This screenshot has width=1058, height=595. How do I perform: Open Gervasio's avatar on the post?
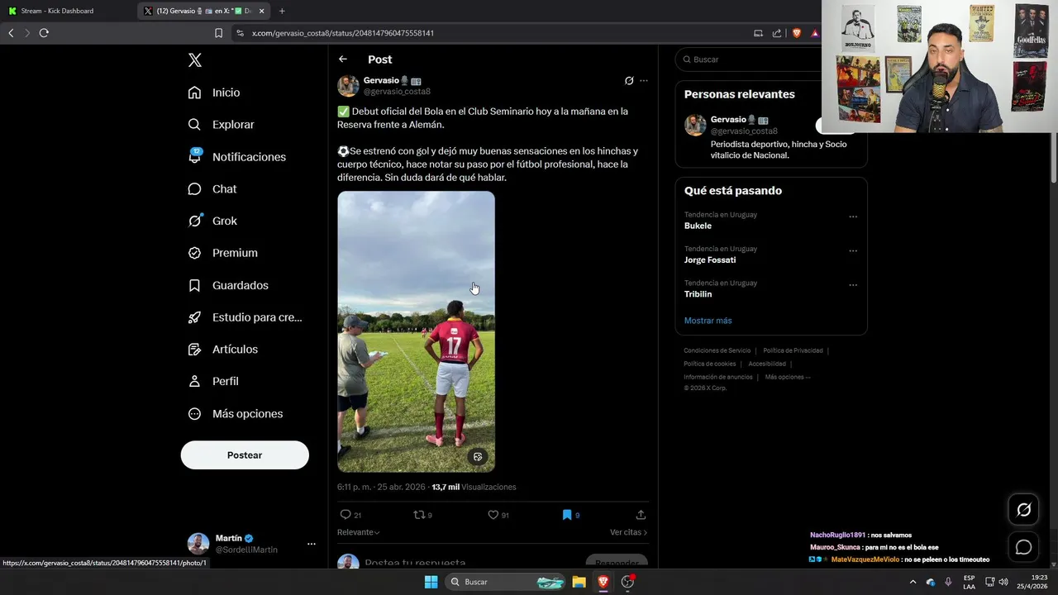pos(348,86)
